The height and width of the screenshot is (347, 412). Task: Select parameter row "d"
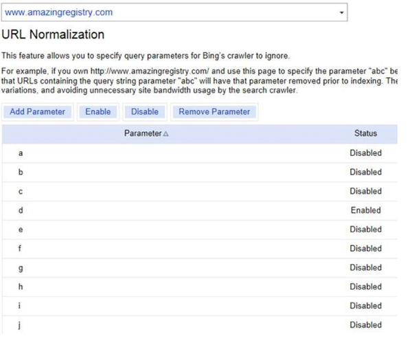click(200, 210)
